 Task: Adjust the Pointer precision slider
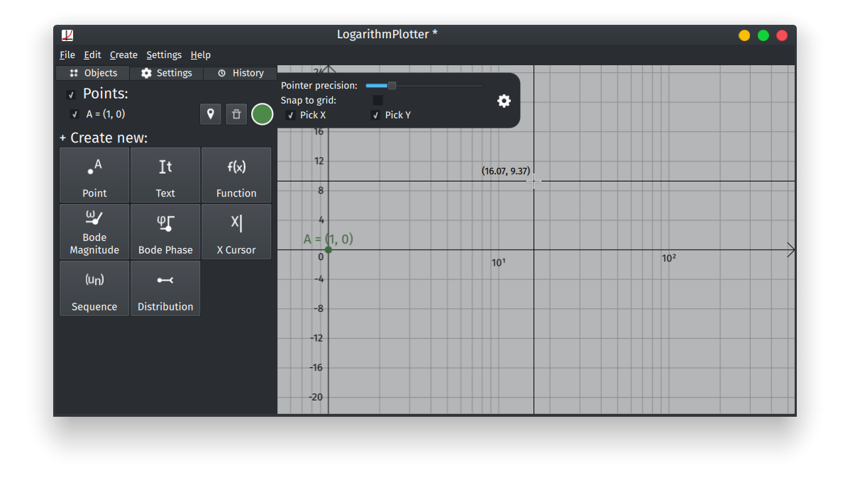pyautogui.click(x=390, y=85)
